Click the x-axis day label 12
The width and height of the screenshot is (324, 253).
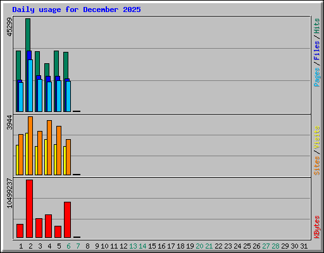123,246
